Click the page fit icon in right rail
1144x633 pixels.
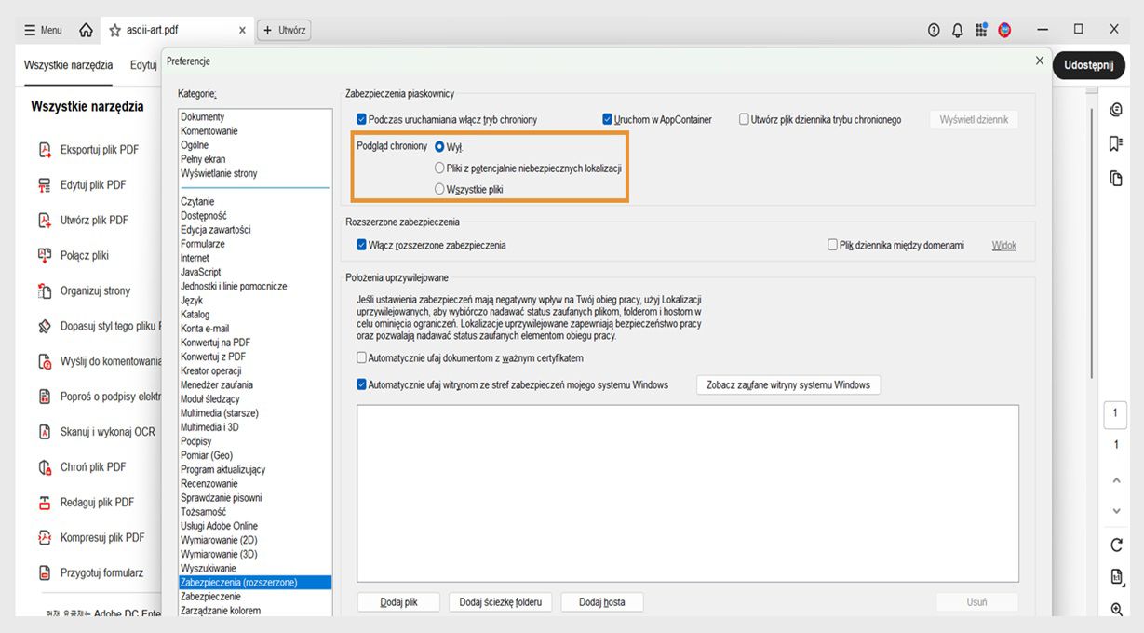[1116, 577]
